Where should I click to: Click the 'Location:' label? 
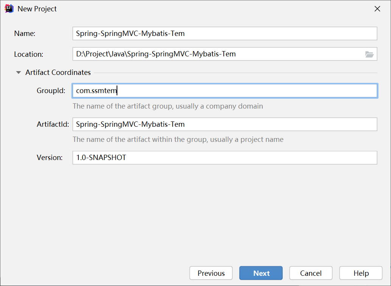29,54
